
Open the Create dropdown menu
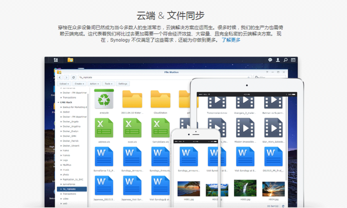[x=80, y=84]
